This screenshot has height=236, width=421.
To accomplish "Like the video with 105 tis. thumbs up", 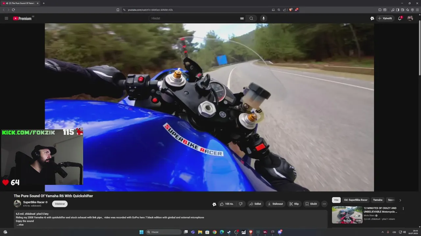I will tap(227, 204).
